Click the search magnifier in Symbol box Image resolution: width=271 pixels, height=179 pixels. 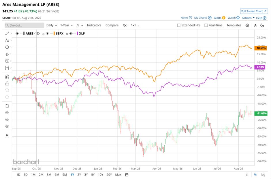coord(7,25)
